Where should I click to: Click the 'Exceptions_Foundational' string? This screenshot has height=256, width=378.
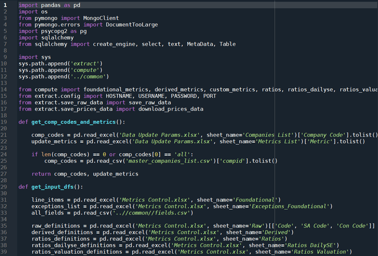click(289, 206)
